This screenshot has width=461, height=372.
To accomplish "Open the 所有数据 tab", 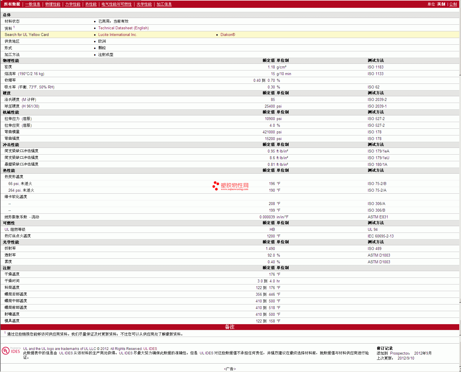I will click(x=12, y=4).
